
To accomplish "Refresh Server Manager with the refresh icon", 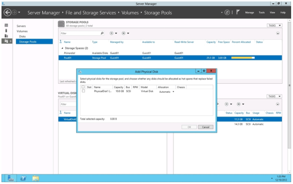I will tap(227, 13).
